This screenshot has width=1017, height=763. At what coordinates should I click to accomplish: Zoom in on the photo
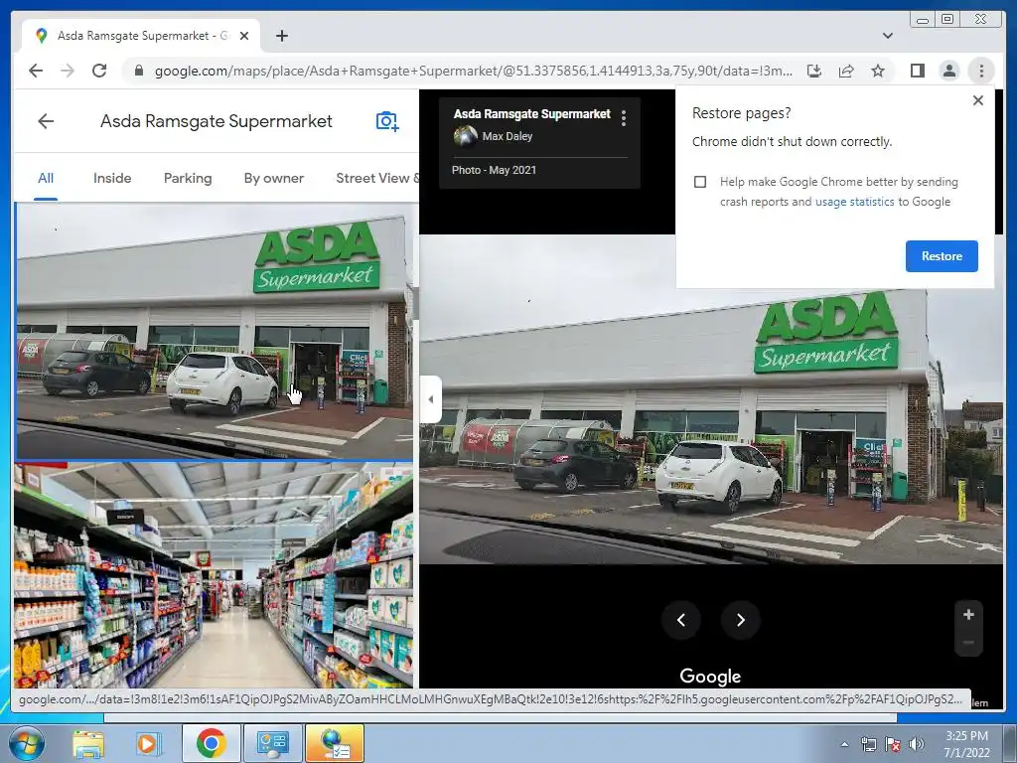(968, 614)
